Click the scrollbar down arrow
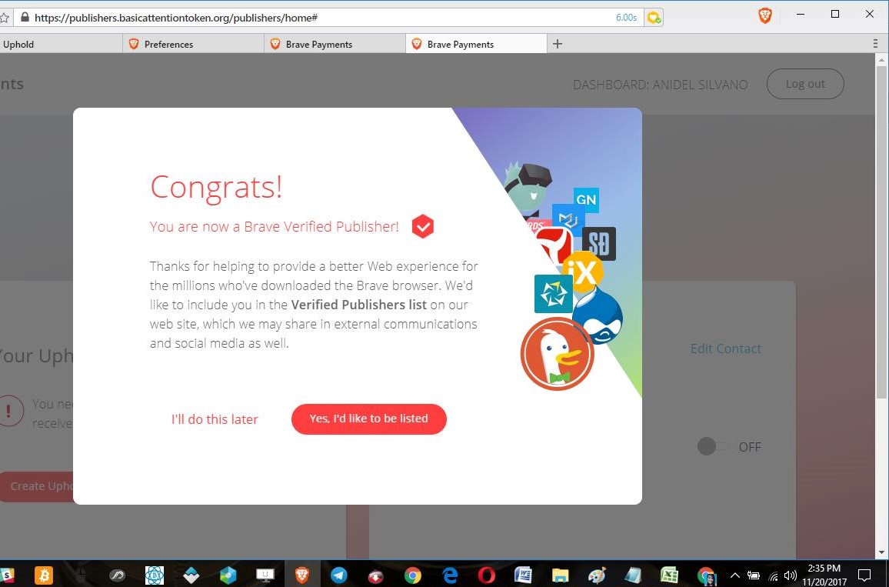Image resolution: width=889 pixels, height=587 pixels. coord(881,552)
